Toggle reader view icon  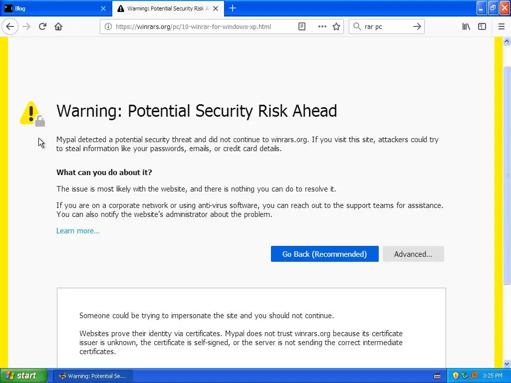[302, 27]
